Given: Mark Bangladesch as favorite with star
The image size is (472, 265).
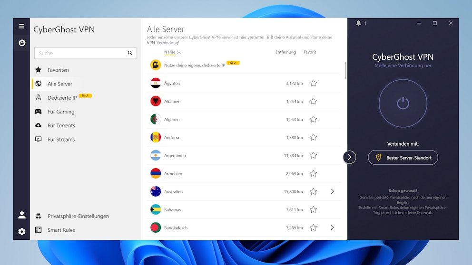Looking at the screenshot, I should pyautogui.click(x=314, y=227).
